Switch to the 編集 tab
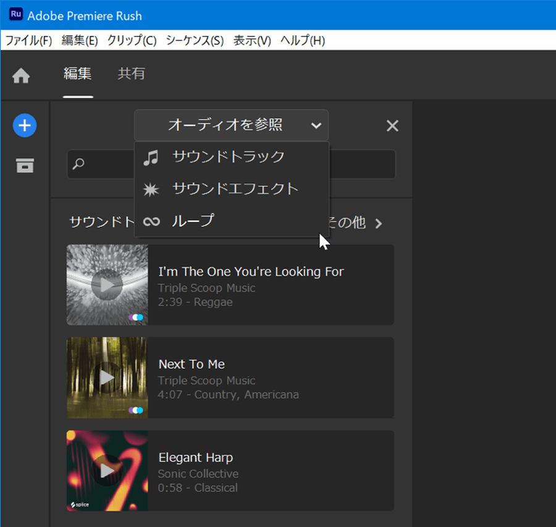Viewport: 556px width, 527px height. coord(78,74)
